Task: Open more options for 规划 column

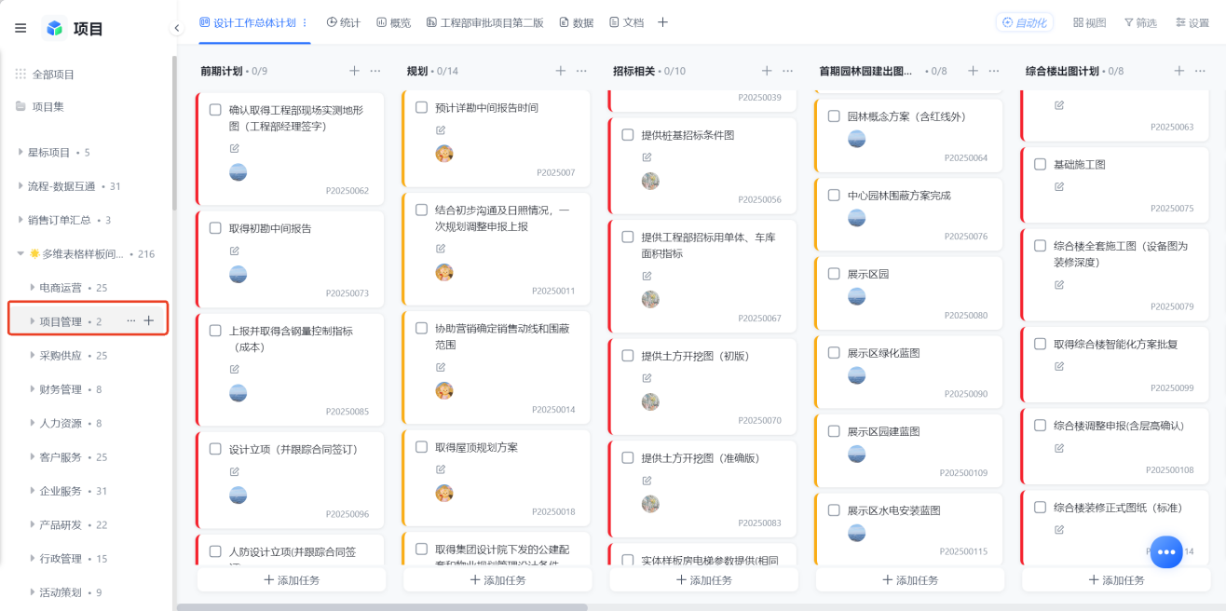Action: [x=581, y=71]
